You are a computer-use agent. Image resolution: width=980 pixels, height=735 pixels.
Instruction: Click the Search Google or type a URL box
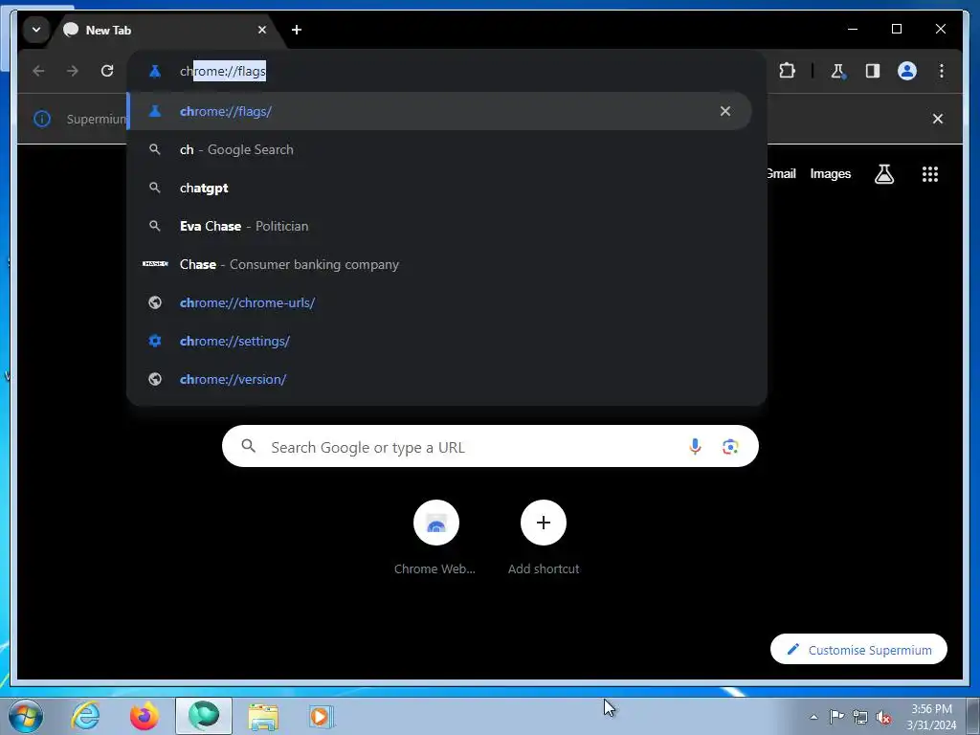490,446
